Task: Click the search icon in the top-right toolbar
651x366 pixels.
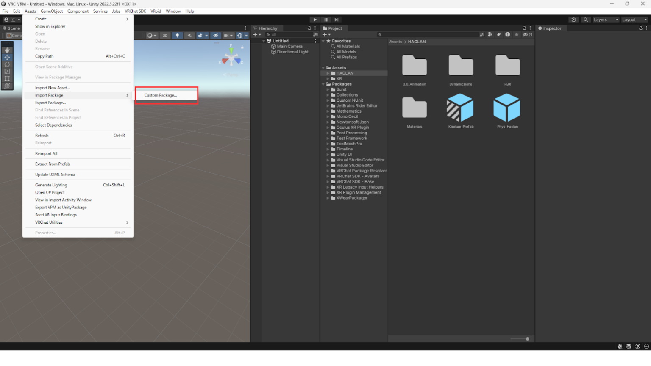Action: pos(585,19)
